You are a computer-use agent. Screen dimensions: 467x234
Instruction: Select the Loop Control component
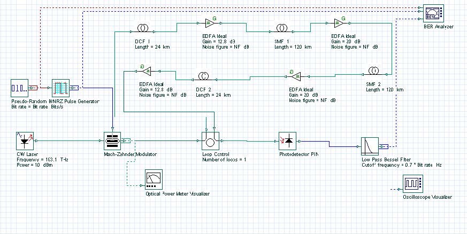tap(210, 141)
